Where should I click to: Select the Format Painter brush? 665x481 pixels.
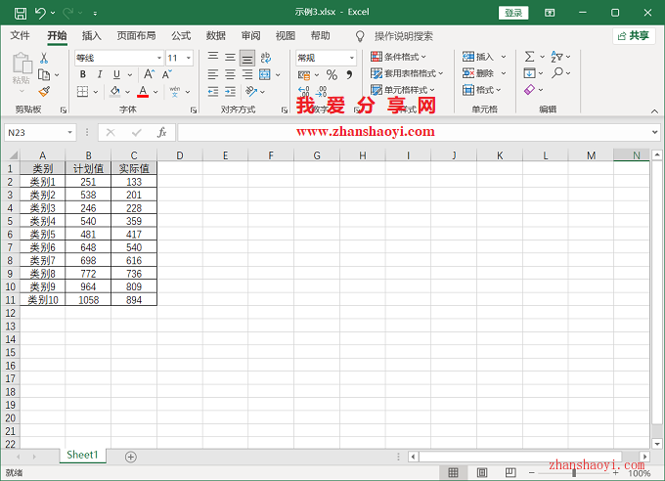[44, 91]
